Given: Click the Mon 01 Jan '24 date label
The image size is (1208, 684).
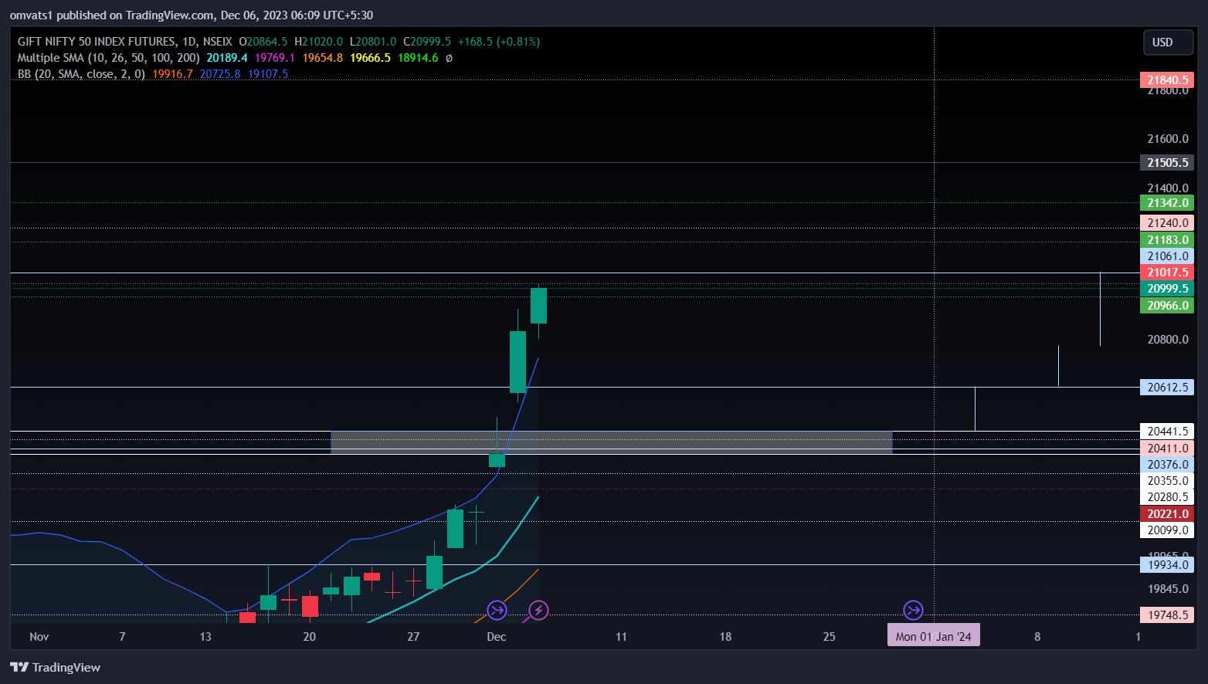Looking at the screenshot, I should click(x=934, y=636).
